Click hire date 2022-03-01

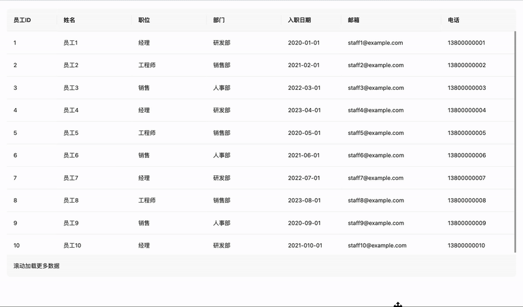click(x=304, y=88)
